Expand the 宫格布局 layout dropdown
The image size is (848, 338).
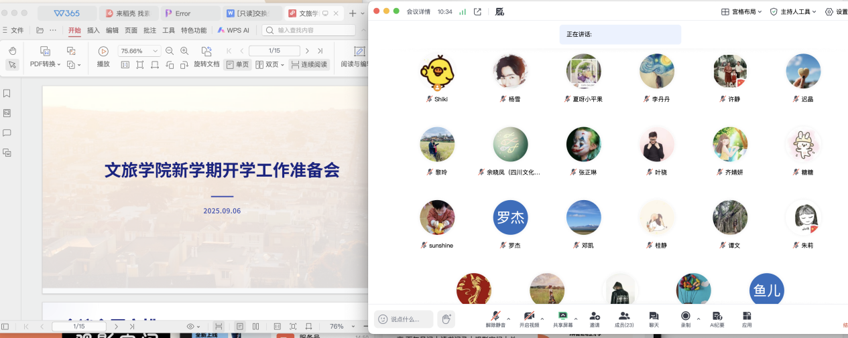[741, 11]
